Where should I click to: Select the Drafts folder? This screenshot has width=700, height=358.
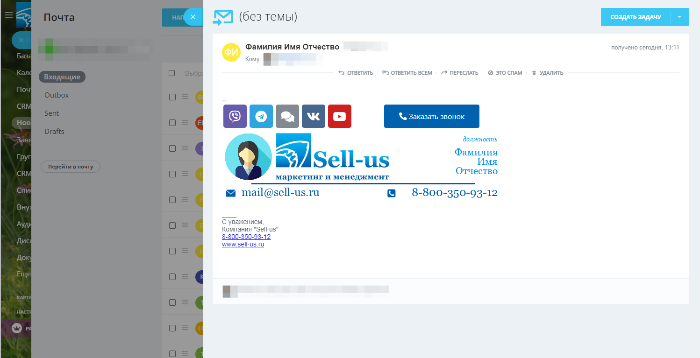54,131
